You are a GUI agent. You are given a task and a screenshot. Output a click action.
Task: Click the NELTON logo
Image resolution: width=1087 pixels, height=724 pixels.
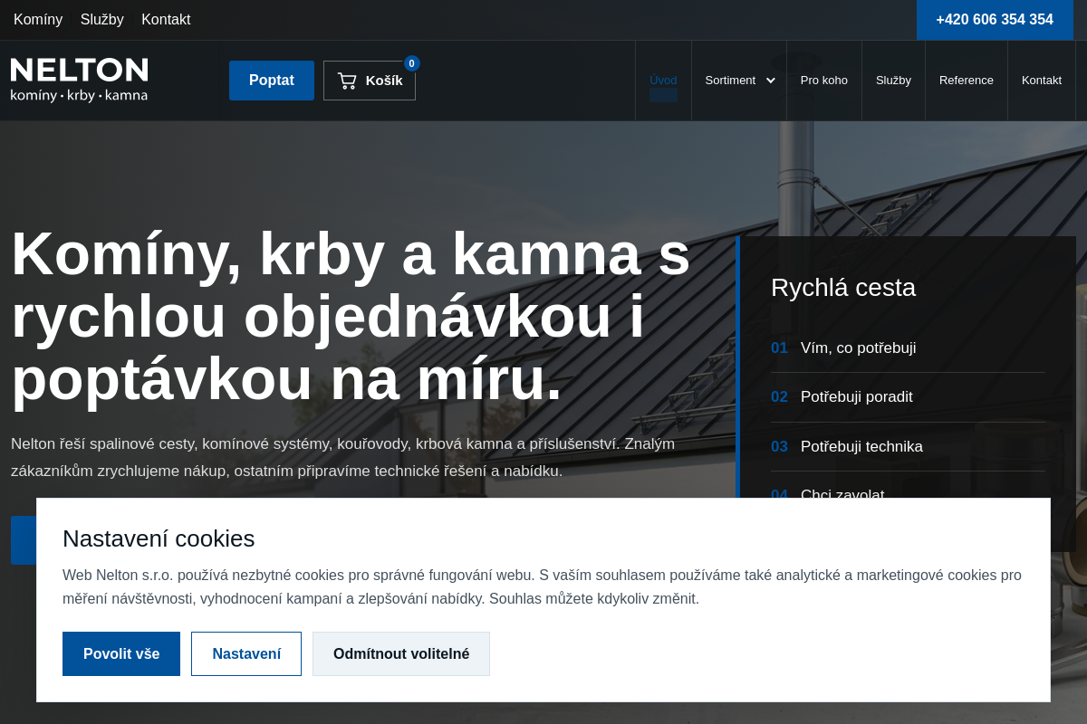(x=80, y=80)
